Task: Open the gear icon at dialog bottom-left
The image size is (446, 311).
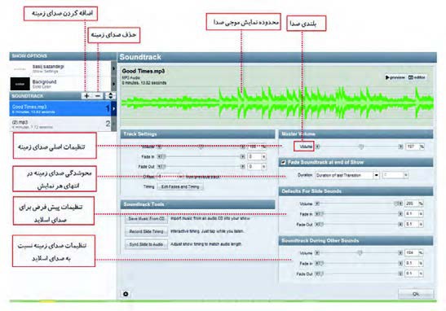Action: (x=126, y=294)
